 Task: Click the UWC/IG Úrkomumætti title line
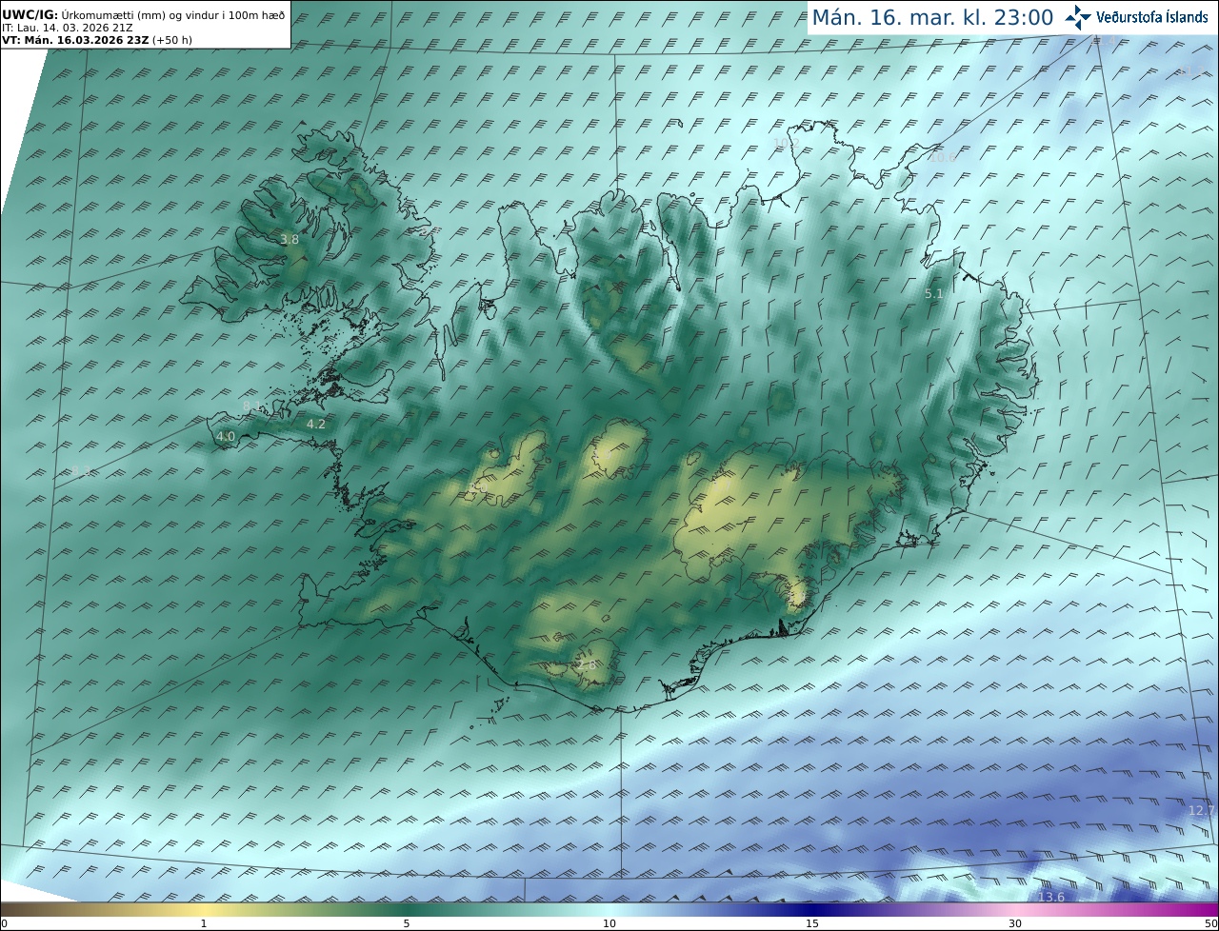click(x=144, y=15)
